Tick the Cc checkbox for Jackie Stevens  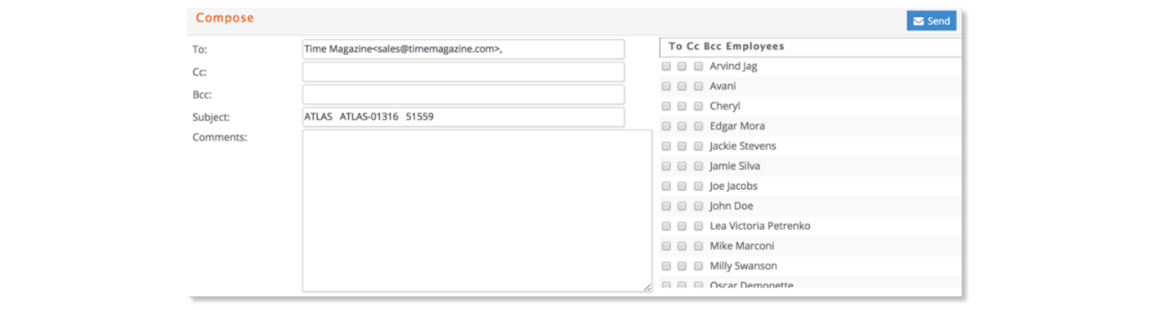[x=682, y=147]
